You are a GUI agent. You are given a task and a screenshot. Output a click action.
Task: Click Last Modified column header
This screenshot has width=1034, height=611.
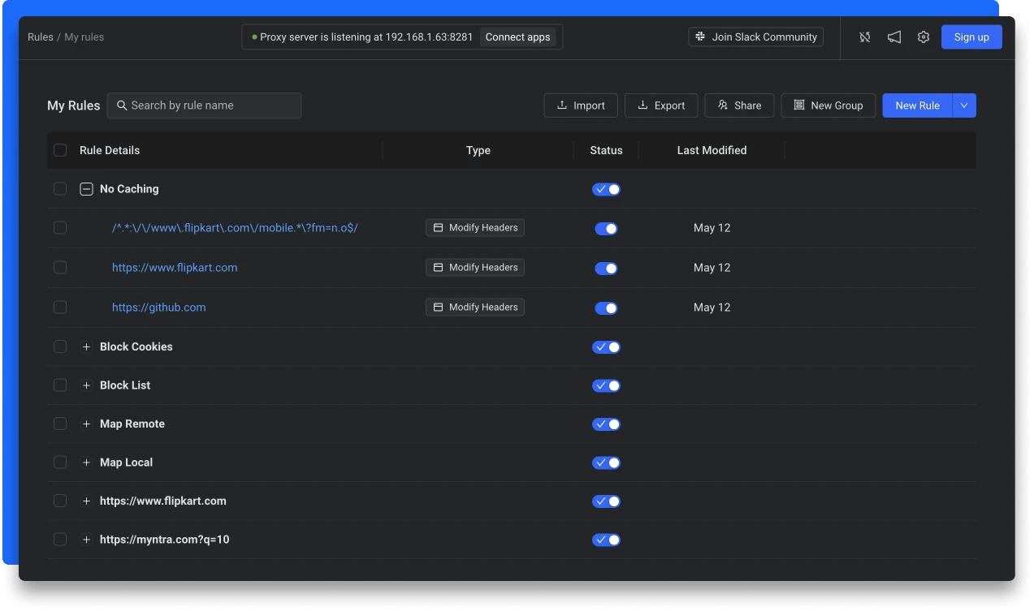click(712, 150)
